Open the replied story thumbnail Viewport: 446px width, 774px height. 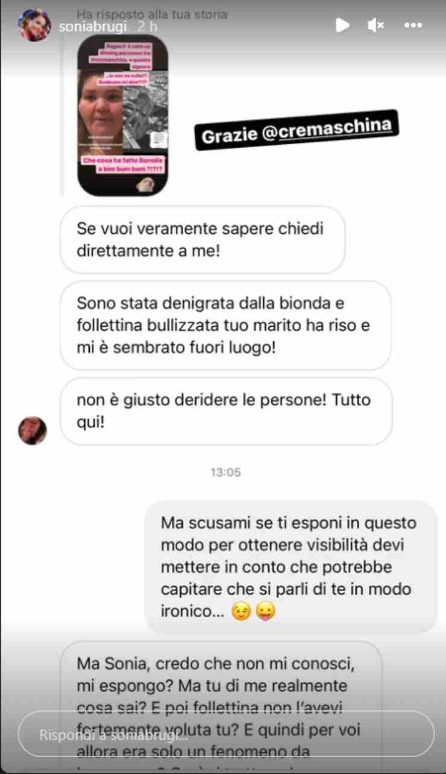point(124,115)
